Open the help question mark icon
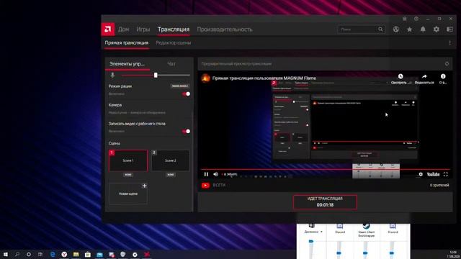This screenshot has width=461, height=259. click(x=416, y=19)
